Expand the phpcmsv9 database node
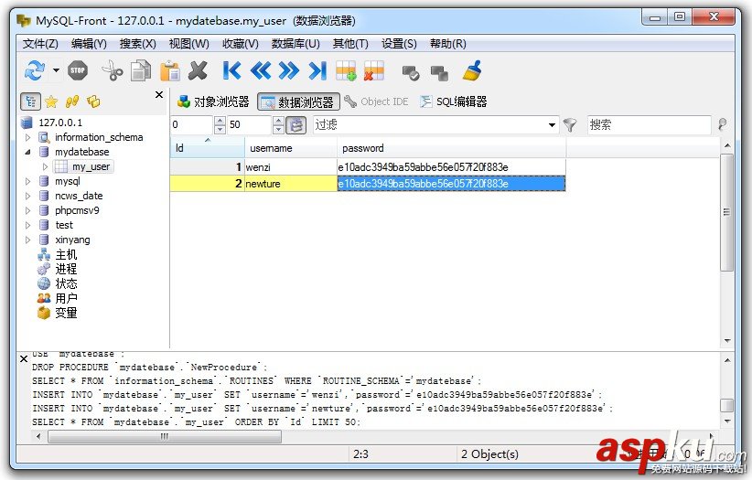This screenshot has height=480, width=752. pyautogui.click(x=27, y=210)
